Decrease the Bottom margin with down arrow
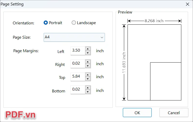 88,92
